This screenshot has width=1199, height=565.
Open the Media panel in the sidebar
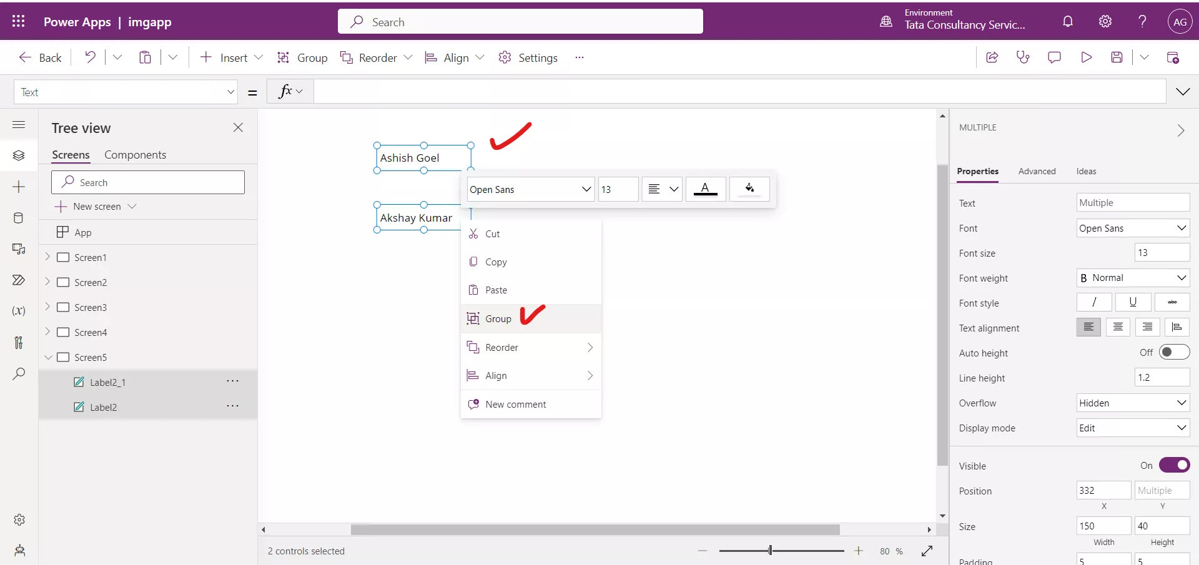19,249
